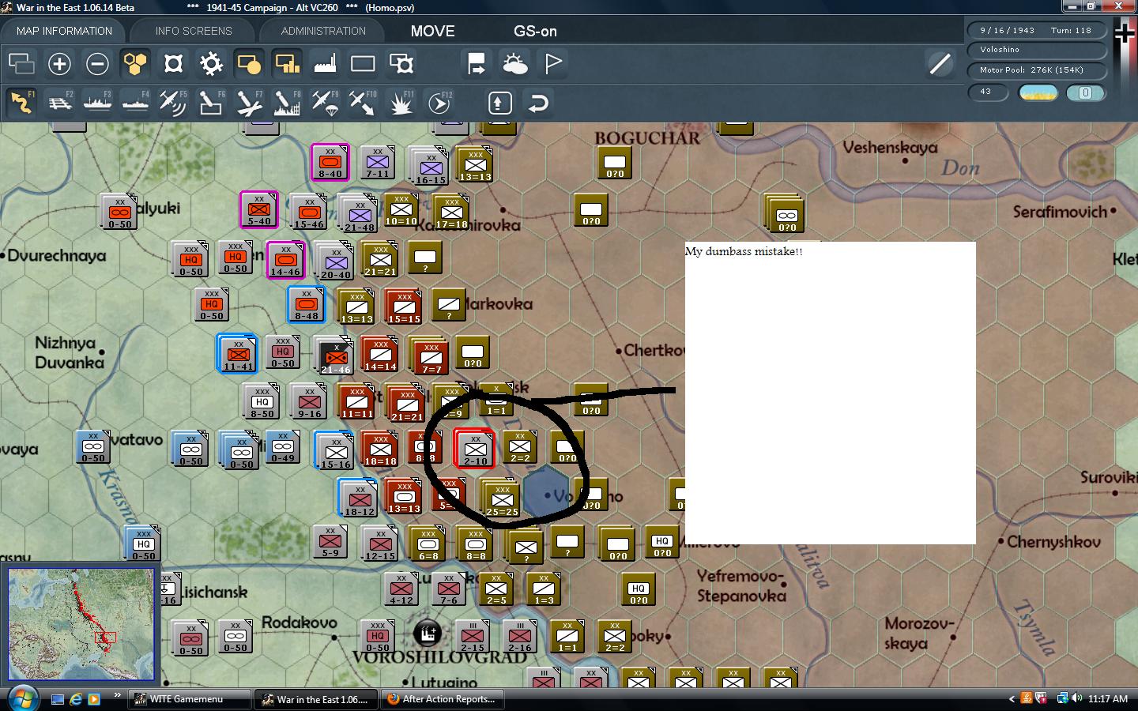Screen dimensions: 1138x711
Task: Select the F8 bomb city mode
Action: [287, 103]
